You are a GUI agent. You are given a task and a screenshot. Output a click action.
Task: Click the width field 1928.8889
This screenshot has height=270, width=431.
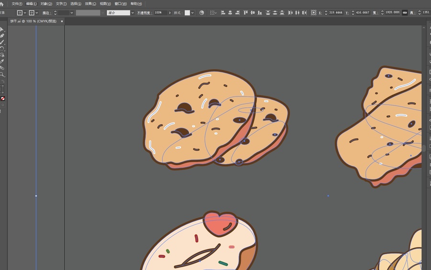coord(392,12)
